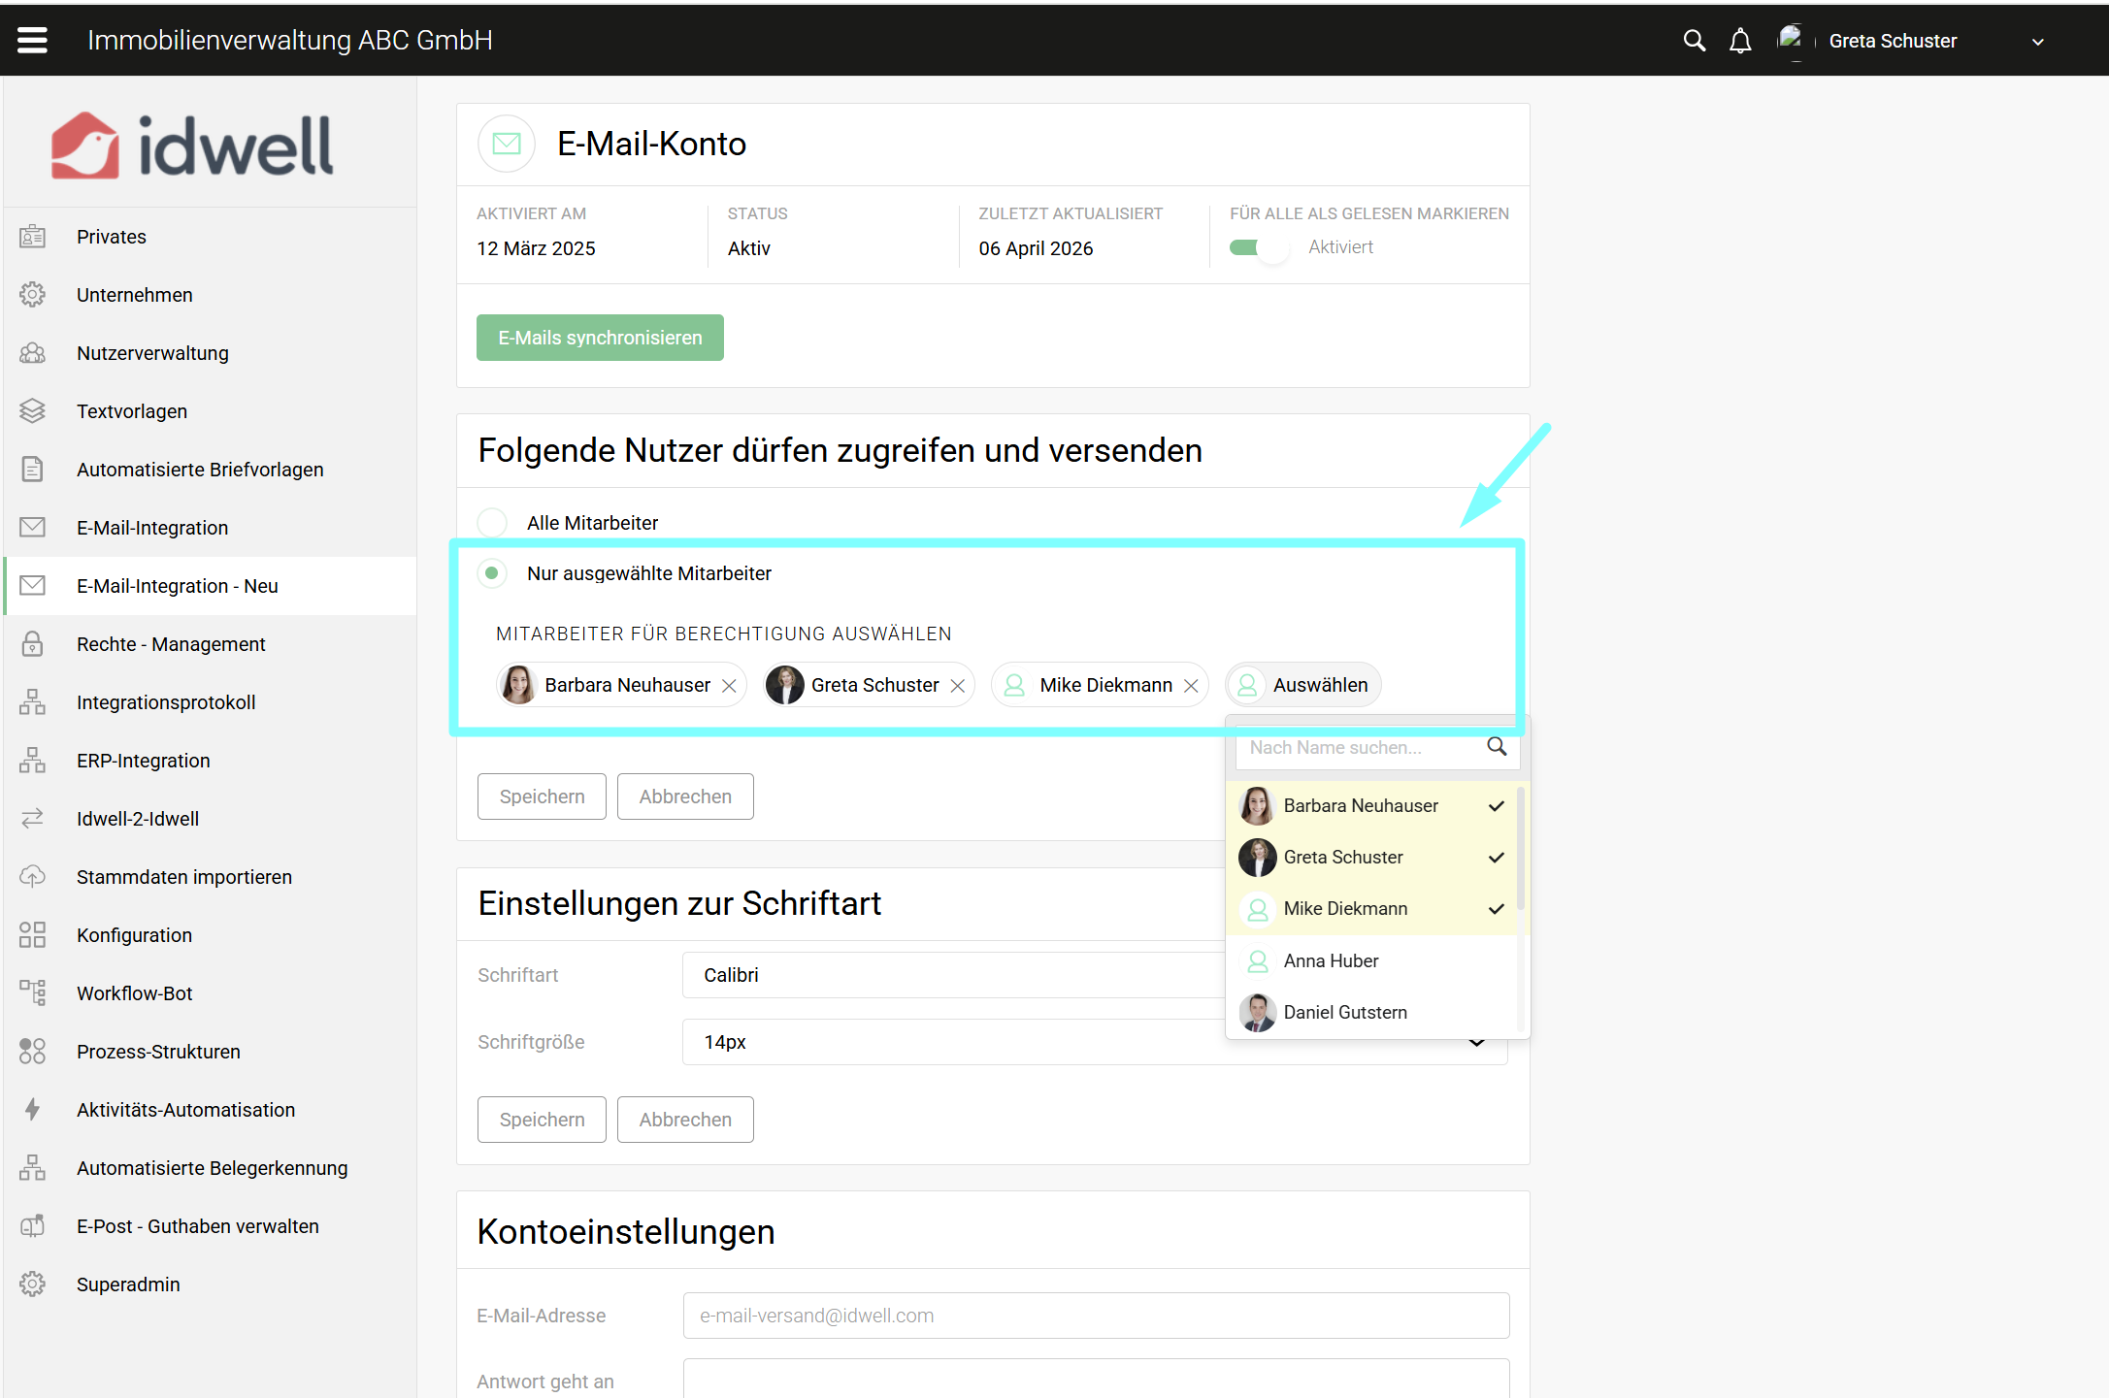Select Anna Huber in employee list

click(1330, 960)
